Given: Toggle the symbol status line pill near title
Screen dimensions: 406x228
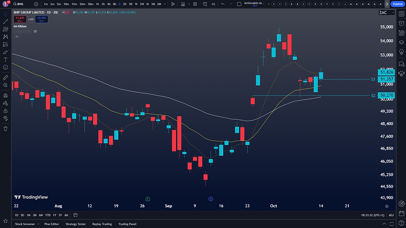Looking at the screenshot, I should pos(66,12).
